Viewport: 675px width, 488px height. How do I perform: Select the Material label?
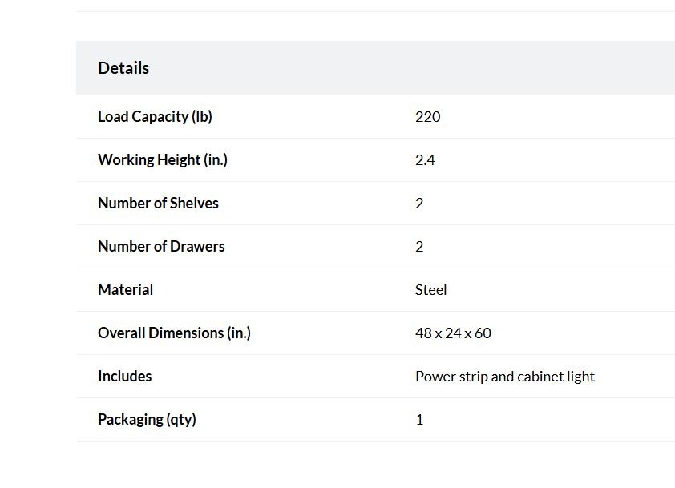click(x=125, y=289)
